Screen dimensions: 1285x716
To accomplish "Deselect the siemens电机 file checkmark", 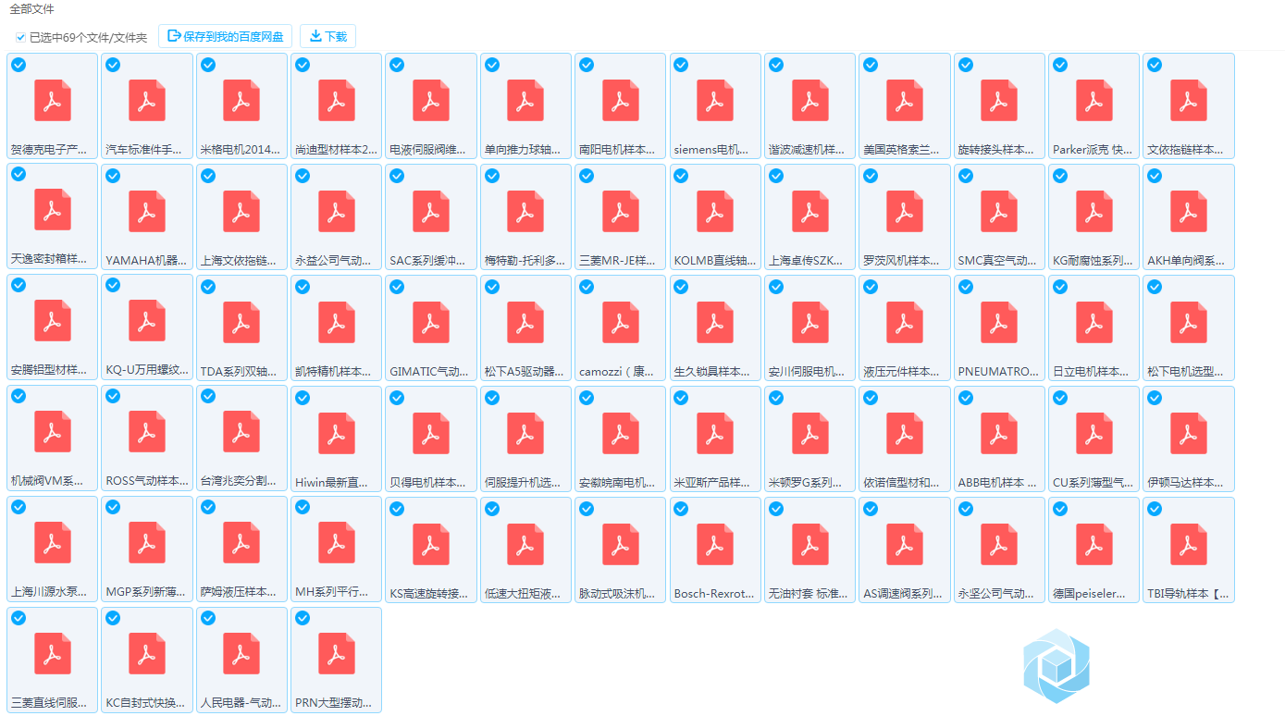I will pos(681,65).
